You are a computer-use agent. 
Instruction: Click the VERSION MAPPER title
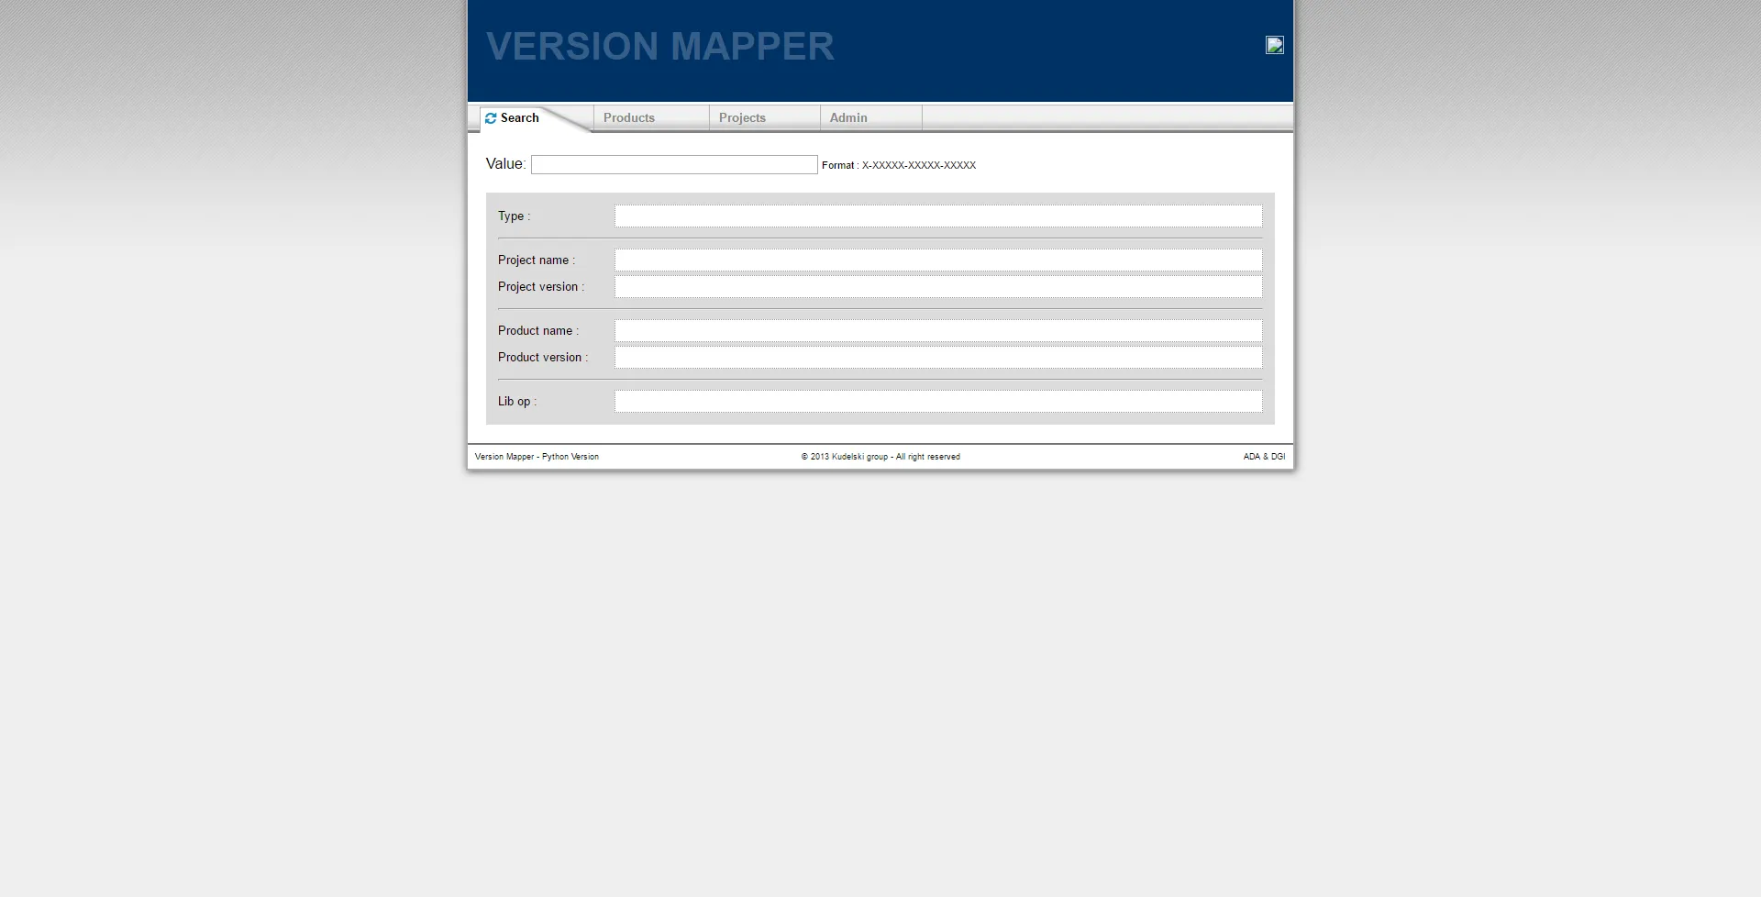tap(660, 47)
